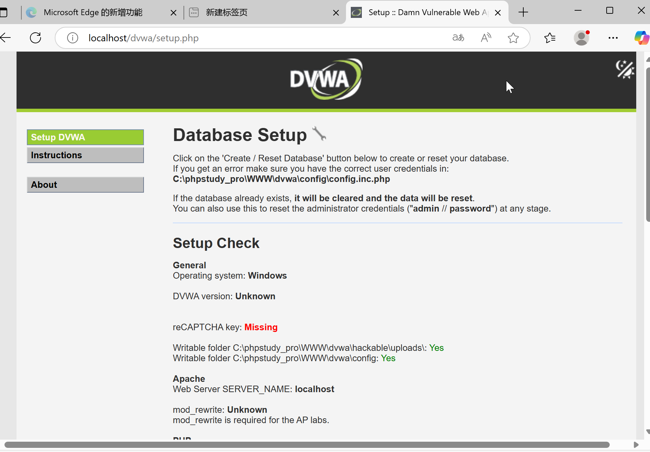Close the 新建标签页 tab

click(336, 13)
